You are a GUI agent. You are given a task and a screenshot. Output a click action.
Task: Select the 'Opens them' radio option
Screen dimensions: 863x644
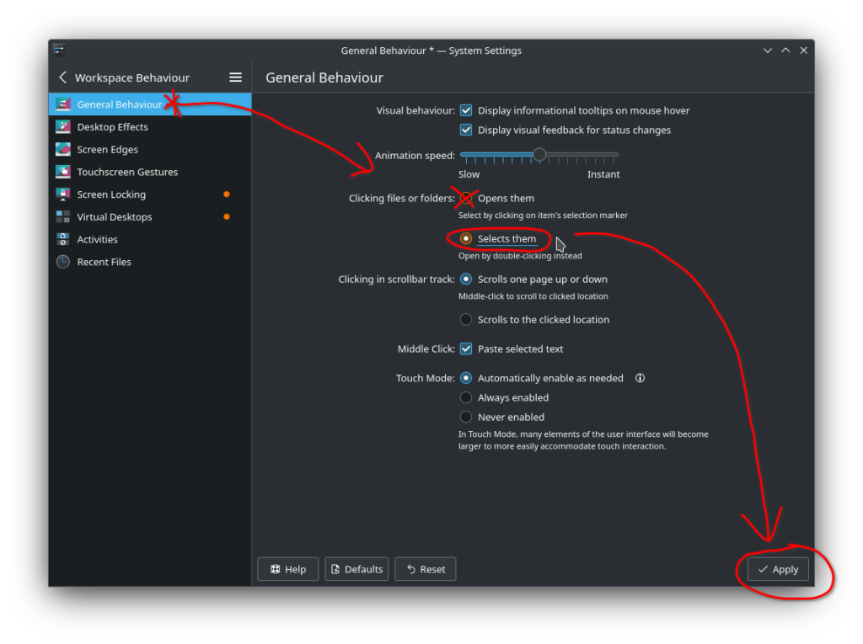(x=466, y=199)
